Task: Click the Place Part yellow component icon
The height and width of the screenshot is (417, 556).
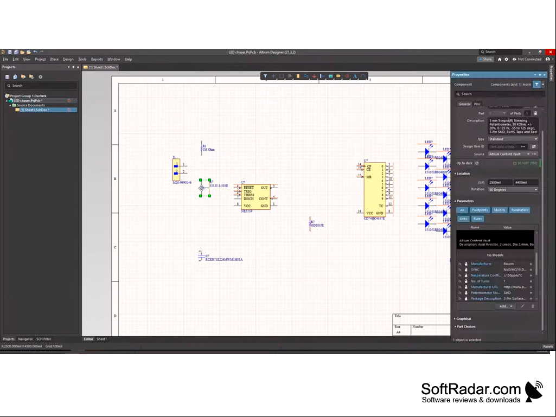Action: 298,76
